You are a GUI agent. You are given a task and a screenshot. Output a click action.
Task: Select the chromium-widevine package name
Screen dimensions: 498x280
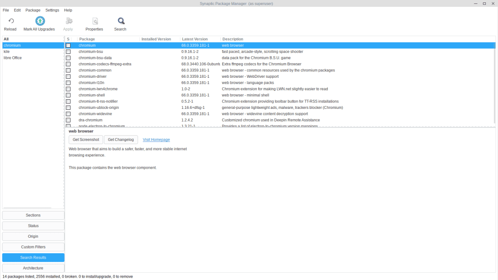coord(95,114)
